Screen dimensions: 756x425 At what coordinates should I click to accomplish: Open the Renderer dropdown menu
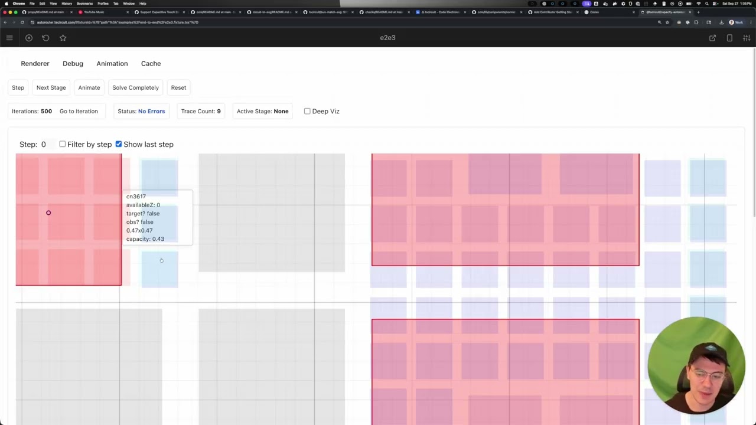point(35,63)
